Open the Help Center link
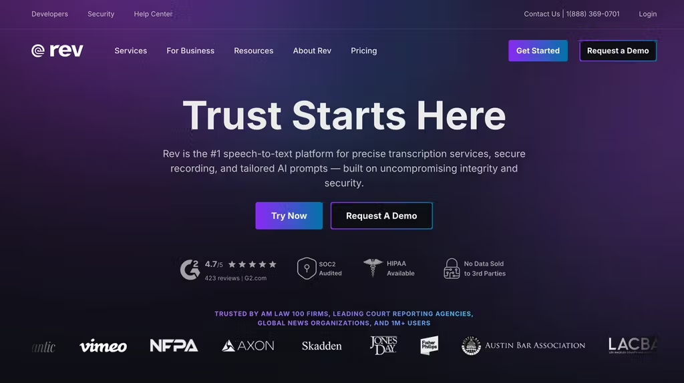This screenshot has height=383, width=684. pos(153,14)
